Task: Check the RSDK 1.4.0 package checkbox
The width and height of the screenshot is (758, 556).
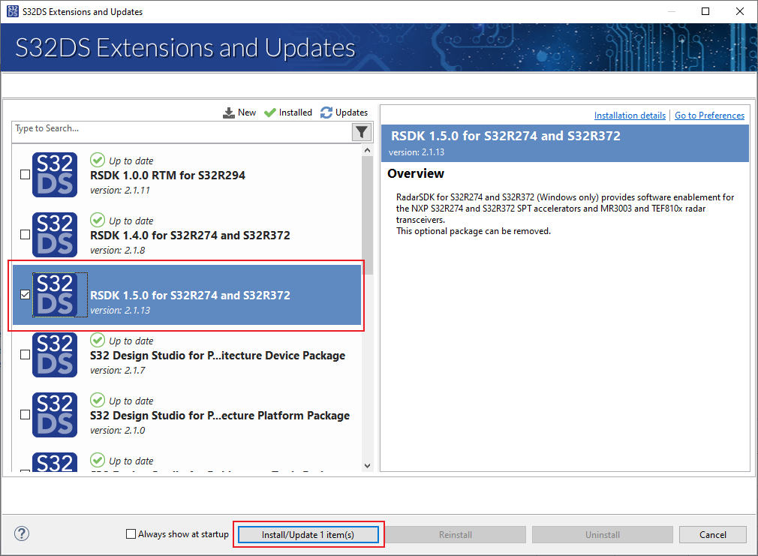Action: [x=25, y=235]
